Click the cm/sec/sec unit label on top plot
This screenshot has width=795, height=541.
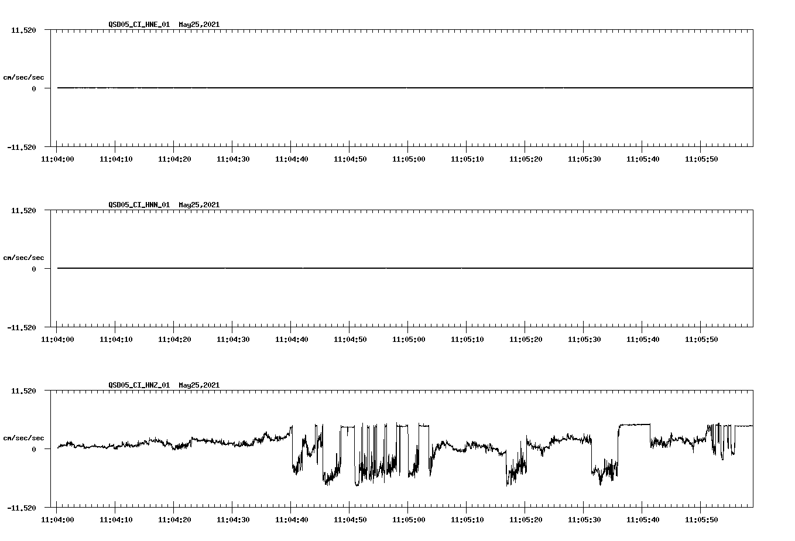25,76
